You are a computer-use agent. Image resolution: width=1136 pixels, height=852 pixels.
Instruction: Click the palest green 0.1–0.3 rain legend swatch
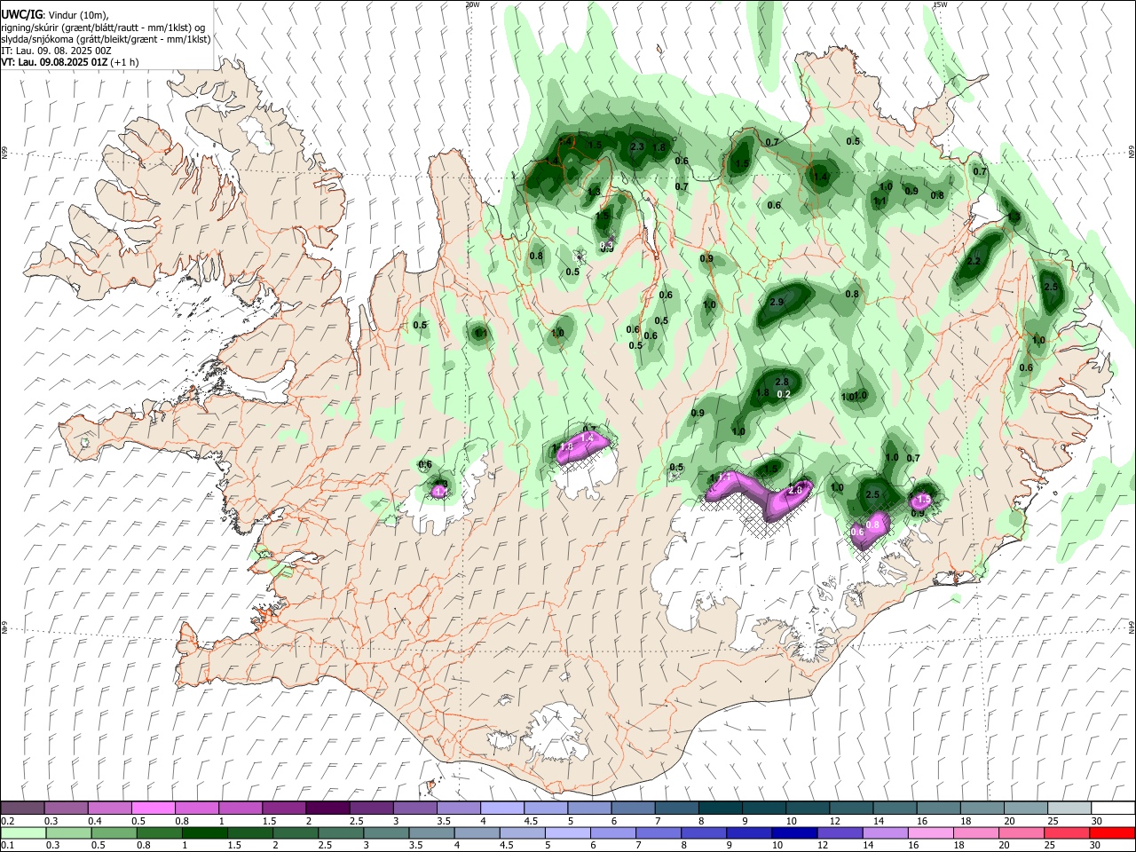pos(24,832)
